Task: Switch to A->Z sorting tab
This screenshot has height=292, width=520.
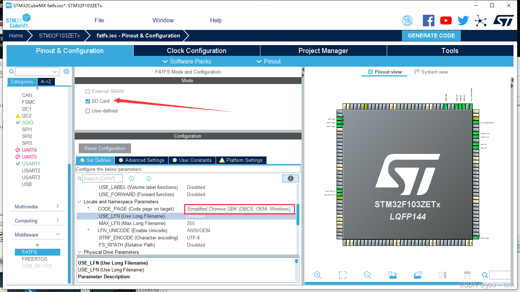Action: pos(46,82)
